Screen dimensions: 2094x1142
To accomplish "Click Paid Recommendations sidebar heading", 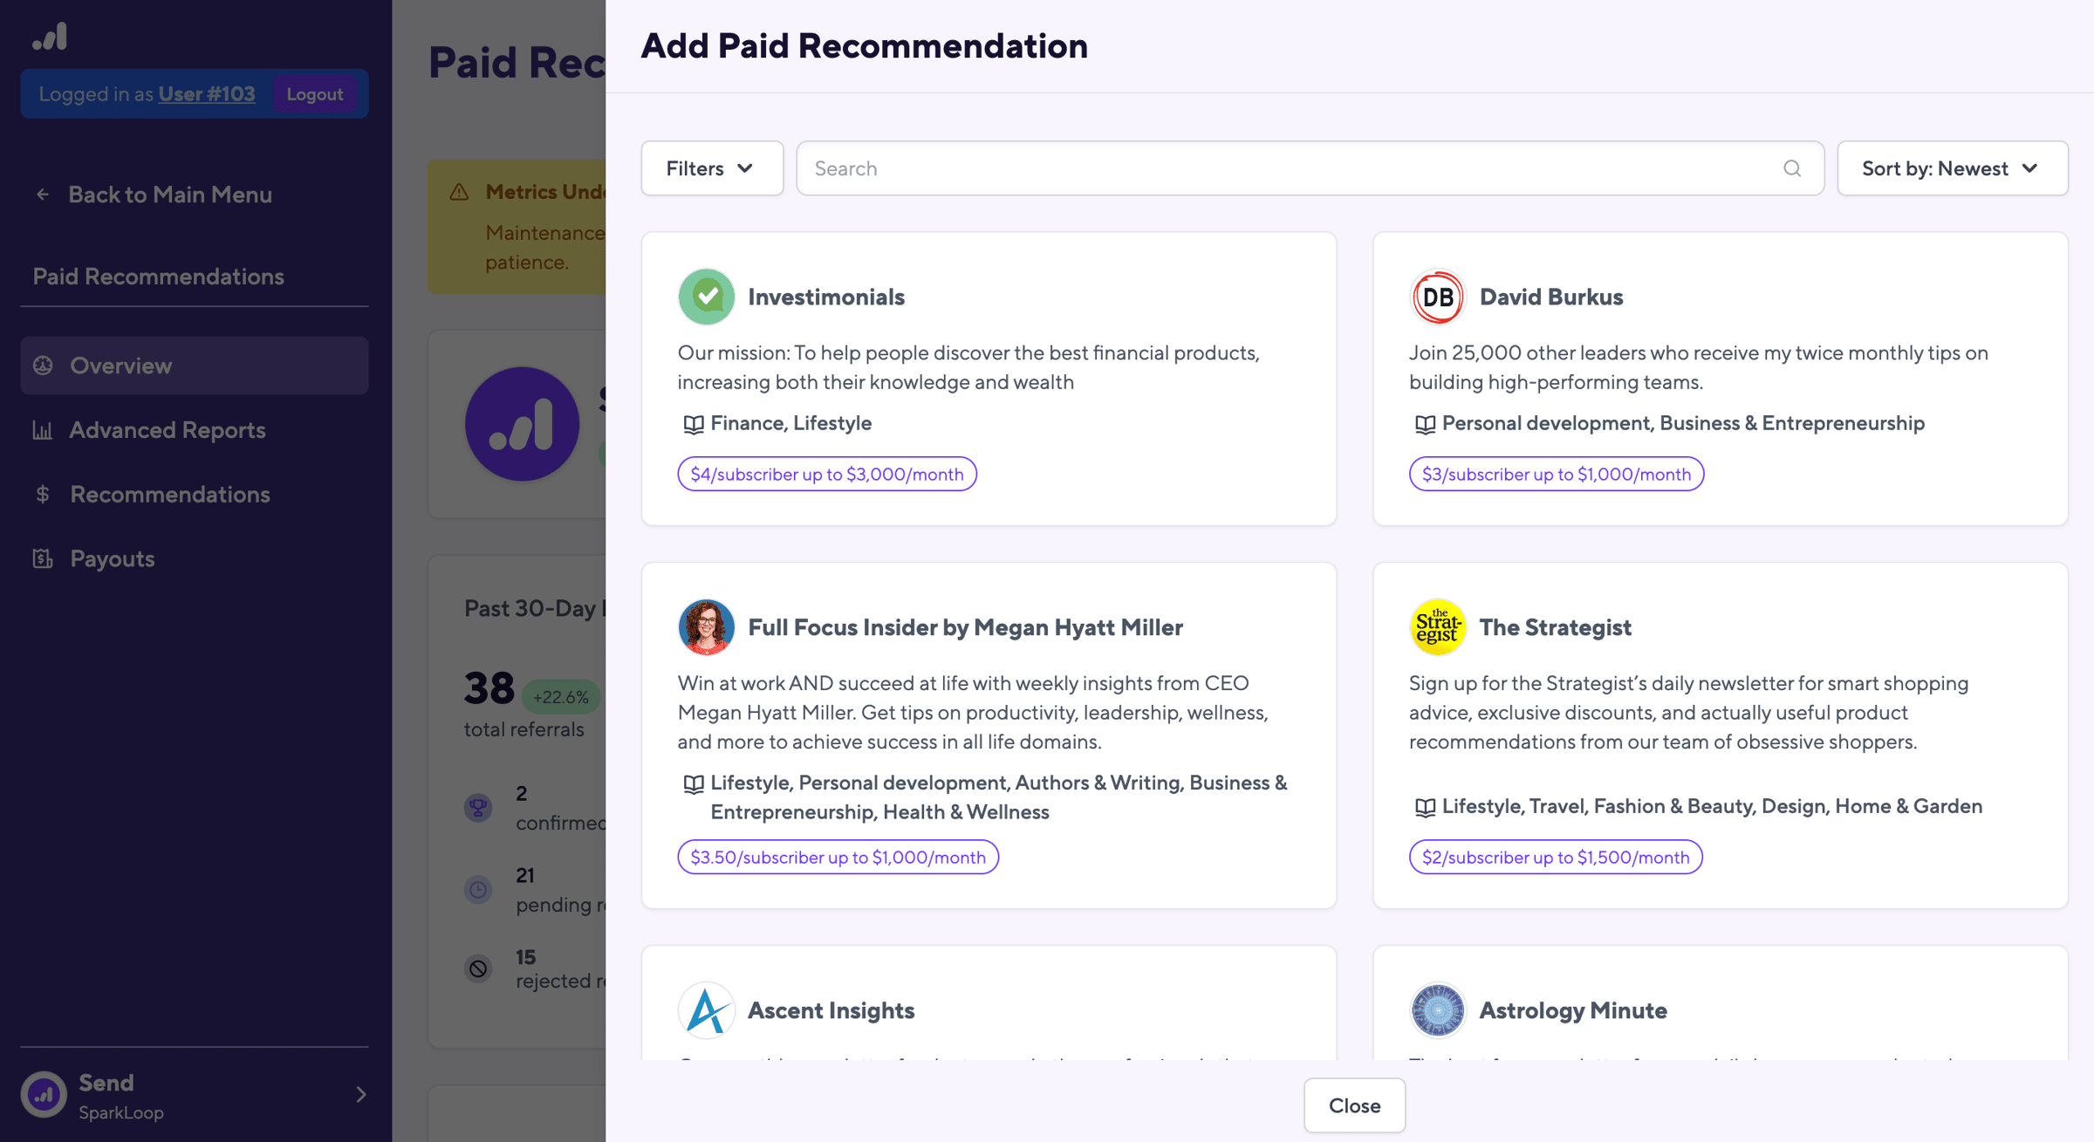I will click(159, 277).
